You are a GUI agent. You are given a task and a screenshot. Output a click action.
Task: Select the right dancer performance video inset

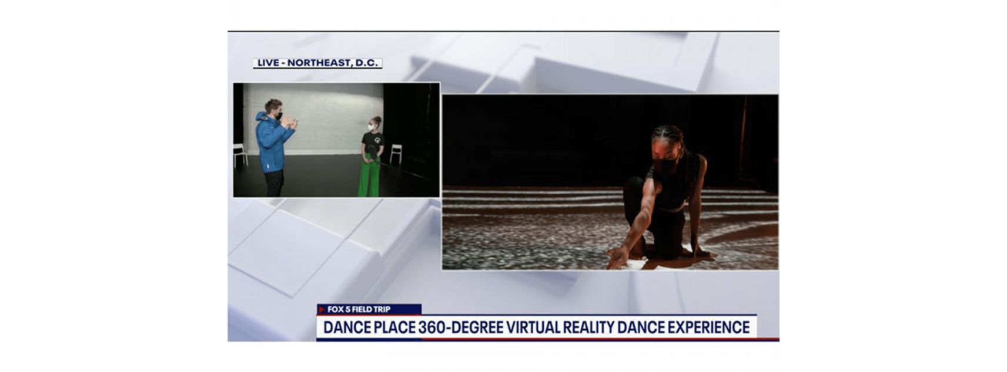[610, 182]
